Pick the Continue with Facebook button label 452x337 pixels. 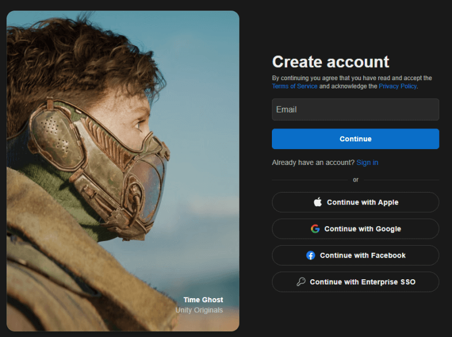coord(363,255)
